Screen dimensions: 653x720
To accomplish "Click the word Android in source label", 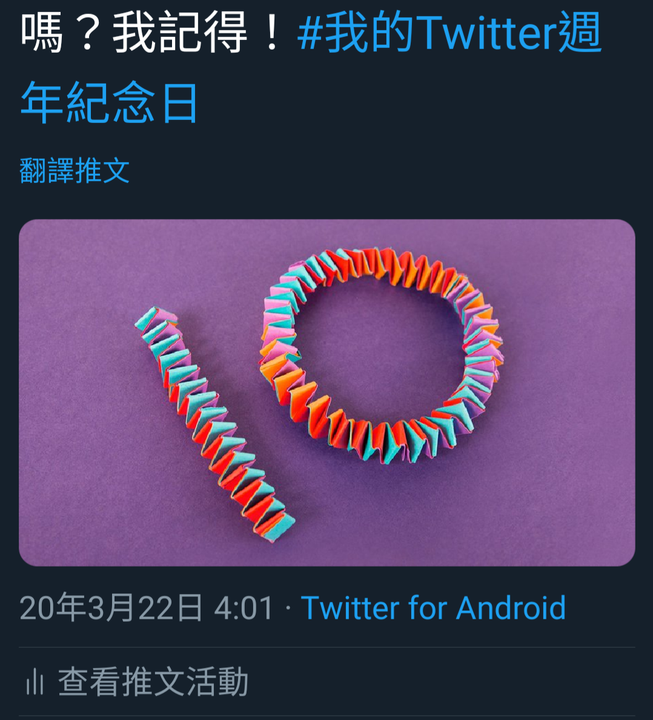I will 511,608.
